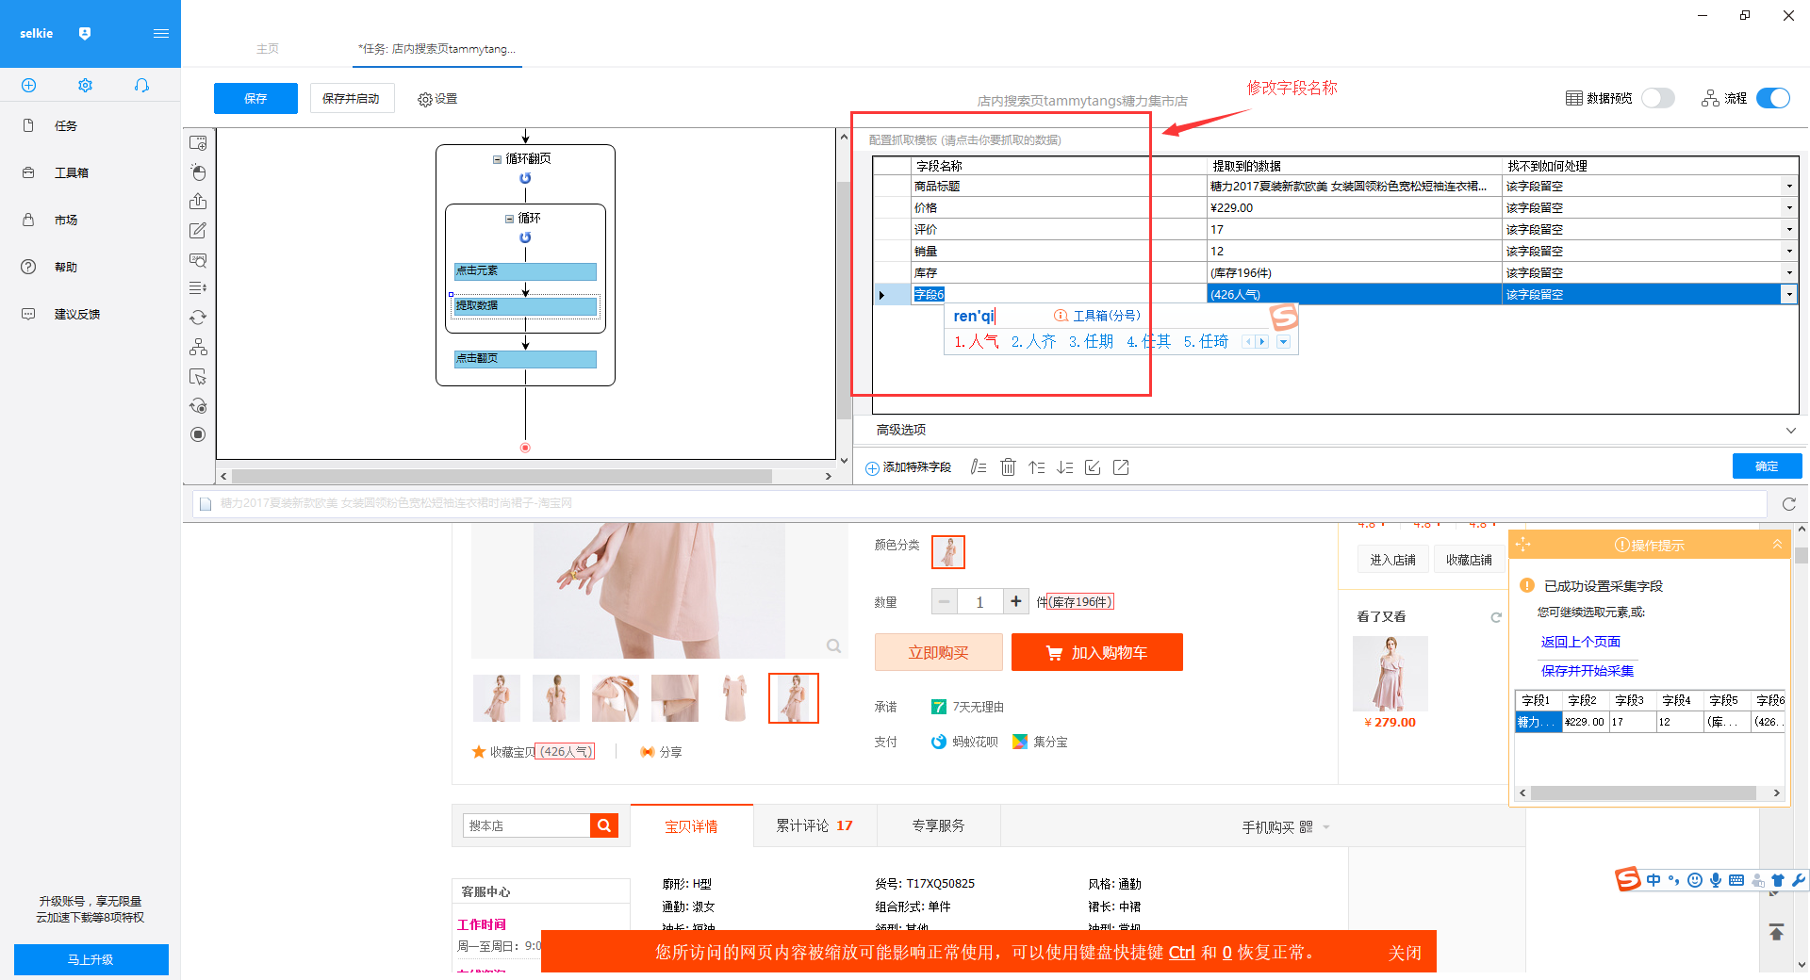This screenshot has height=980, width=1810.
Task: Click the import fields icon
Action: pyautogui.click(x=1093, y=467)
